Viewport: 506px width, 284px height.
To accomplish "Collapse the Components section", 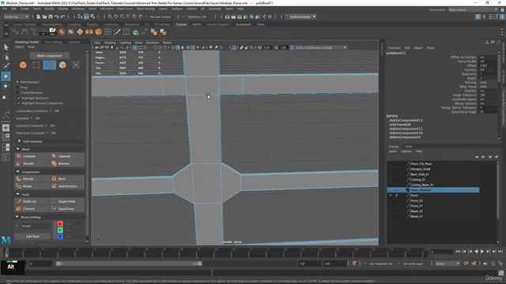I will (x=17, y=172).
